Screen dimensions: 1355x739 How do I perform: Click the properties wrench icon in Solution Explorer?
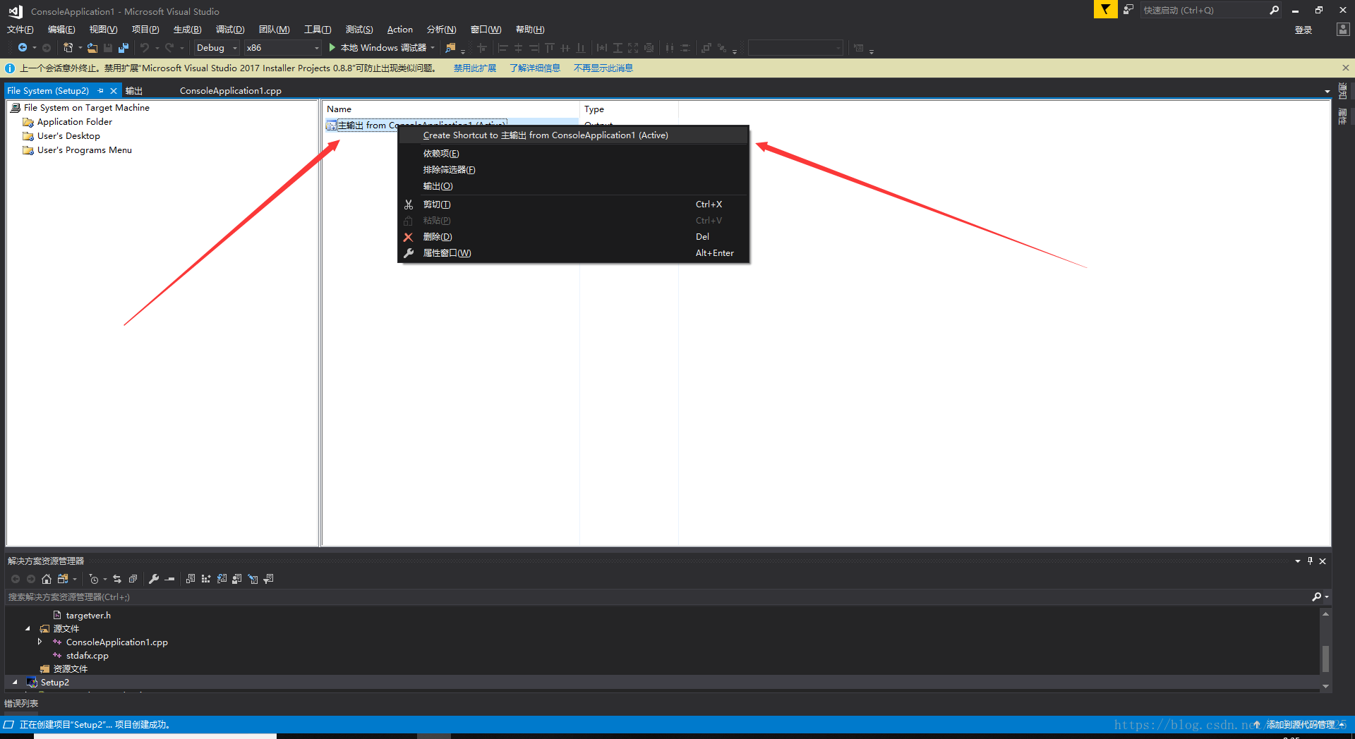(154, 579)
